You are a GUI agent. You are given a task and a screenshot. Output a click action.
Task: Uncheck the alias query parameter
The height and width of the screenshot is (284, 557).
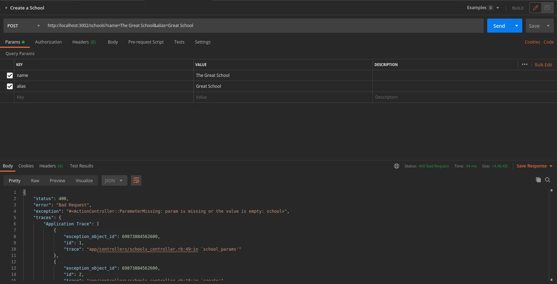(x=10, y=86)
